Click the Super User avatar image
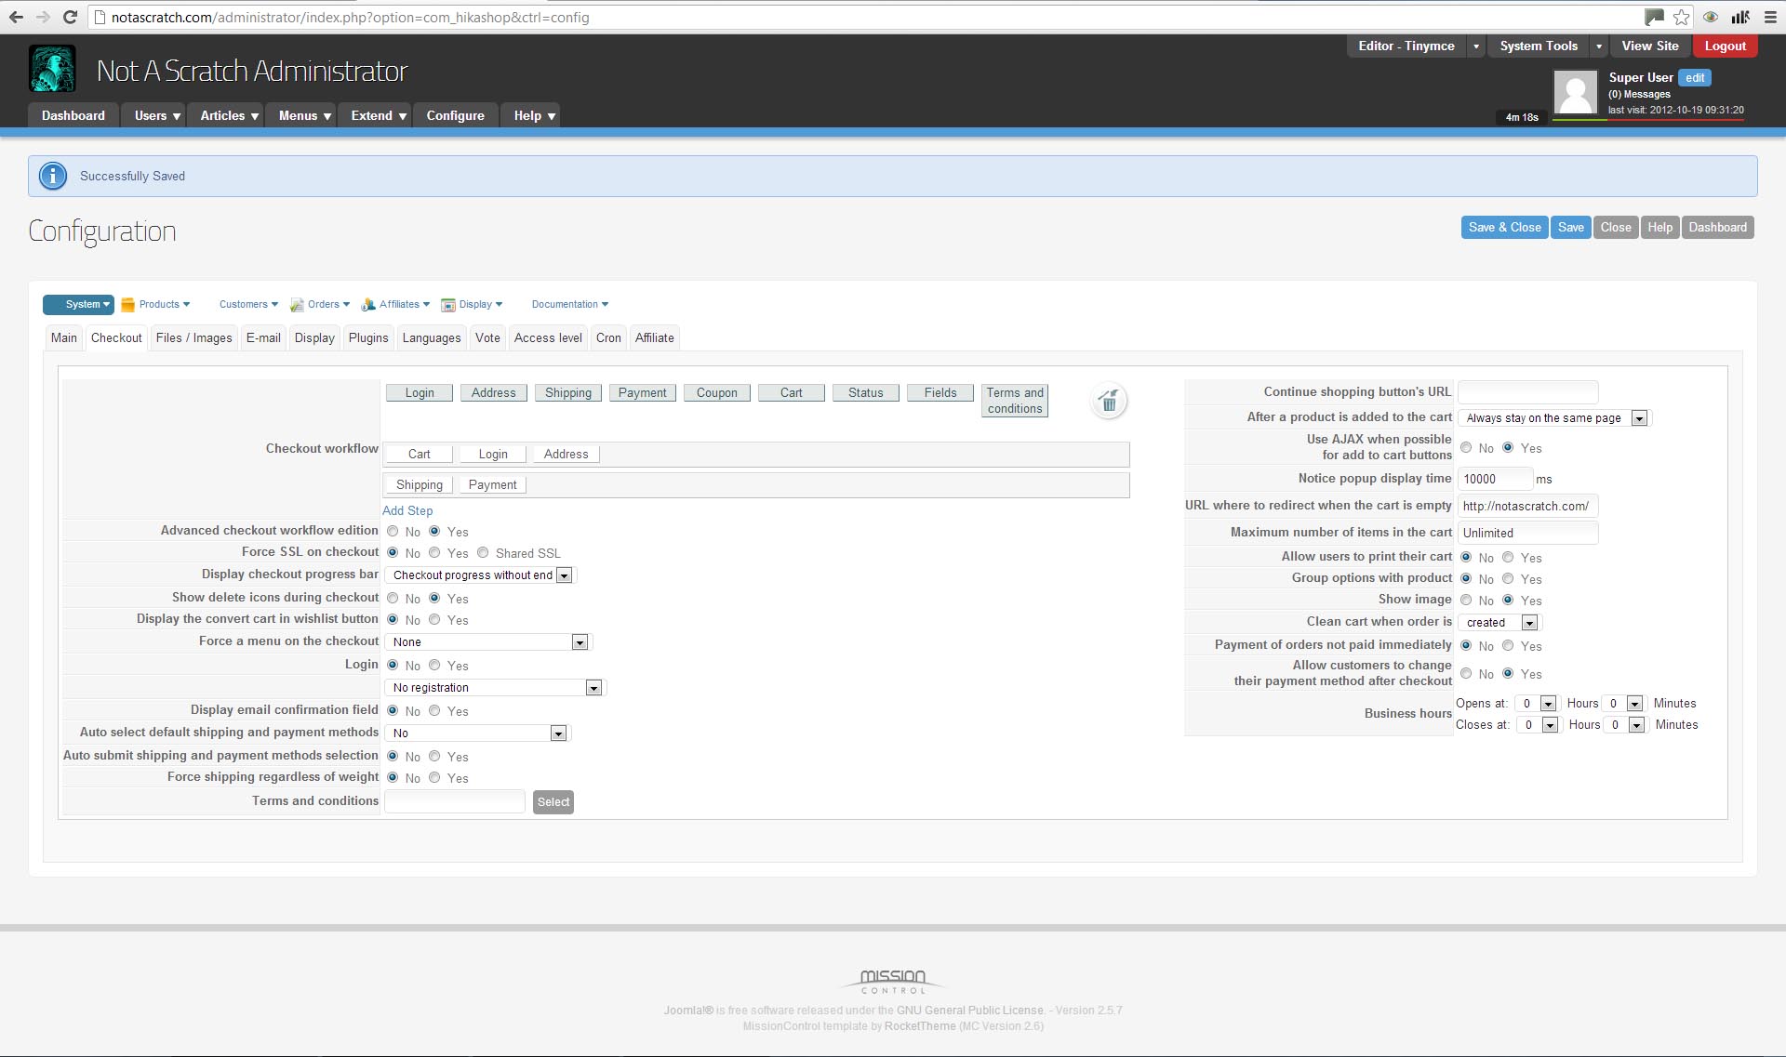The height and width of the screenshot is (1057, 1786). pyautogui.click(x=1575, y=92)
